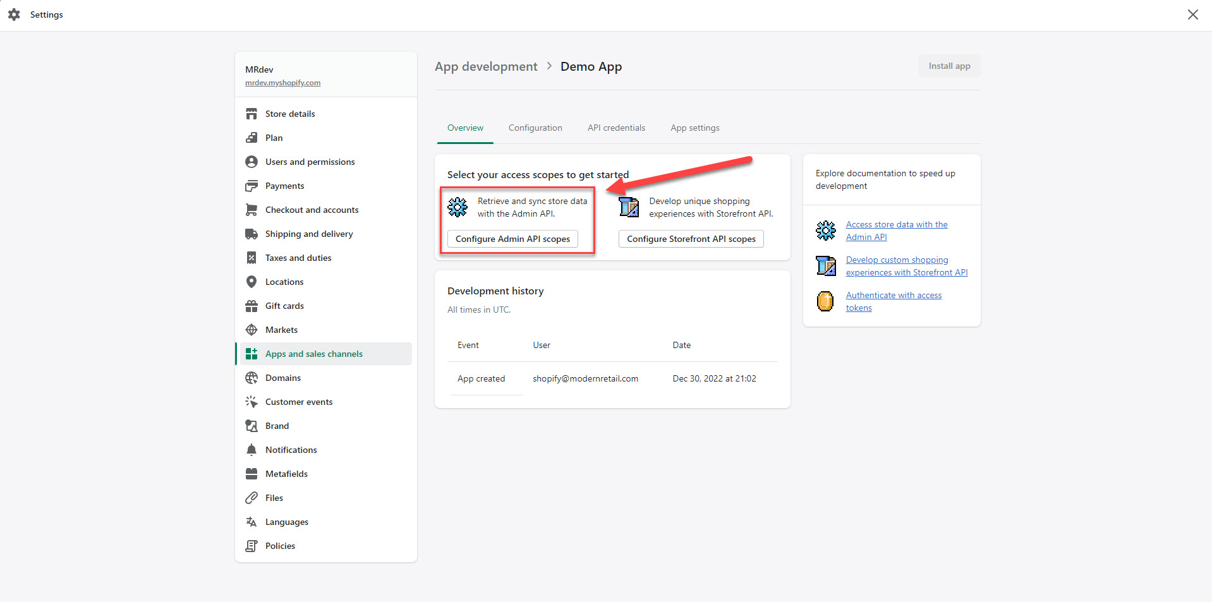This screenshot has height=602, width=1212.
Task: Select Taxes and duties menu item
Action: pos(326,258)
